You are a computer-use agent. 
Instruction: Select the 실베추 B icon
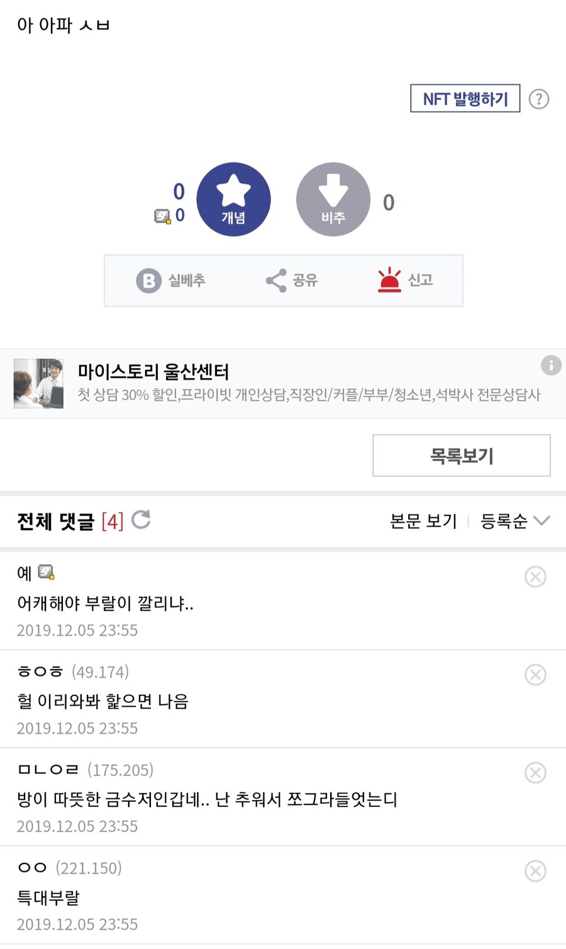point(148,281)
